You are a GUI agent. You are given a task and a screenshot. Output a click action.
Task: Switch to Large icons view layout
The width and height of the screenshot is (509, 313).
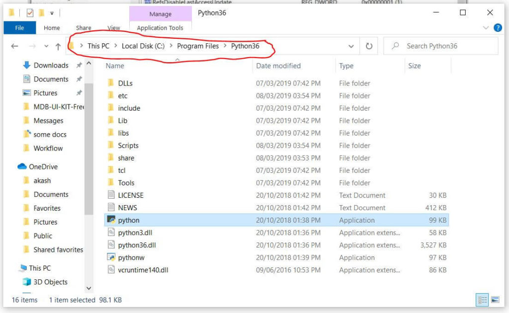(x=495, y=300)
